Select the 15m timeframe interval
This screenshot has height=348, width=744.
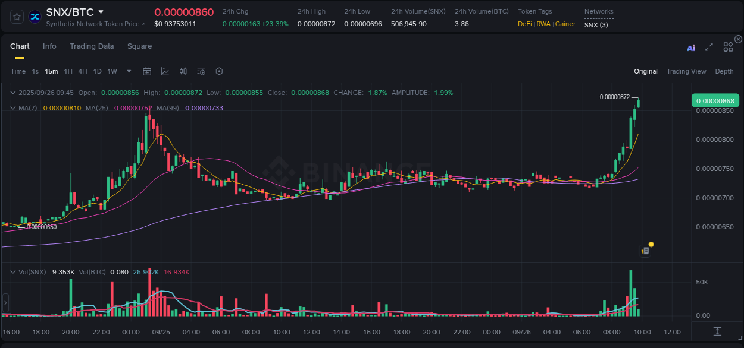51,71
